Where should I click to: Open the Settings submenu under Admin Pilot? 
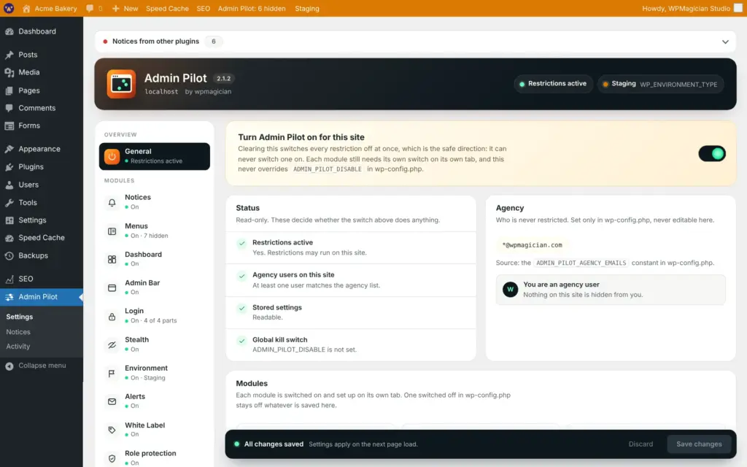click(x=20, y=317)
